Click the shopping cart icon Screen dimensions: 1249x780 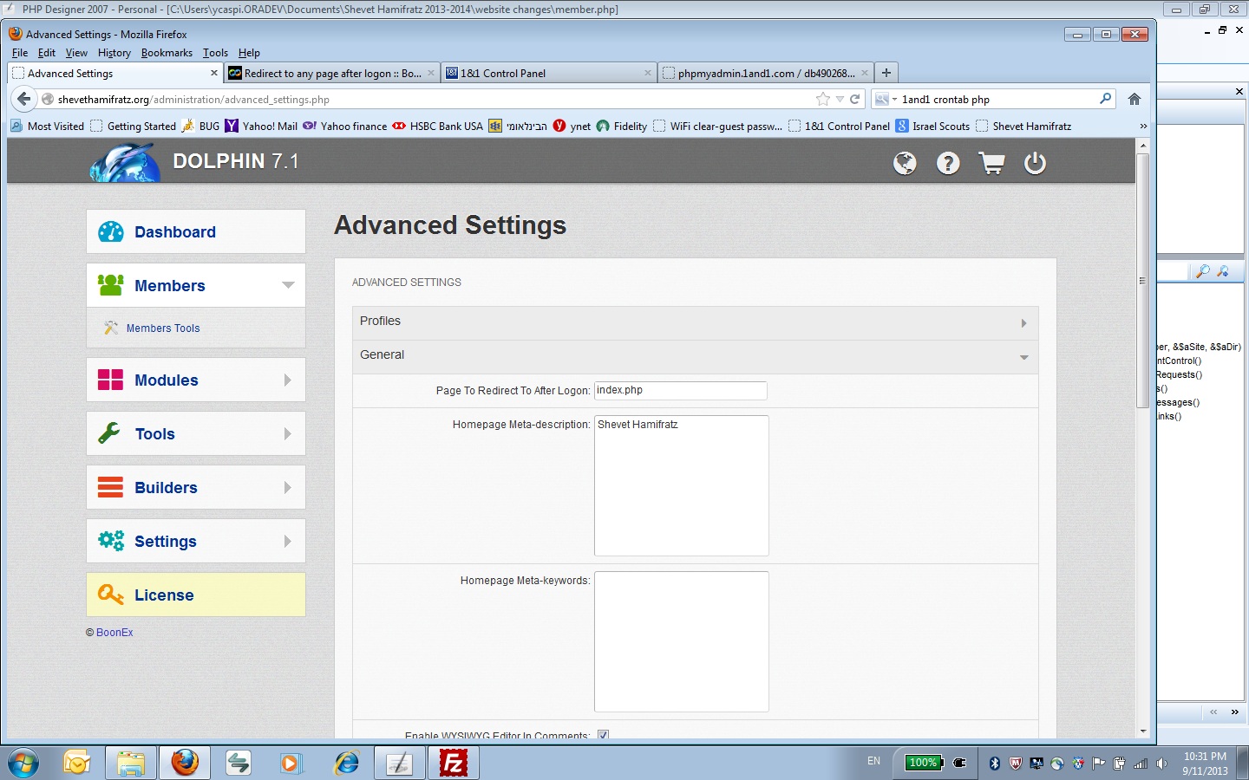(x=991, y=163)
